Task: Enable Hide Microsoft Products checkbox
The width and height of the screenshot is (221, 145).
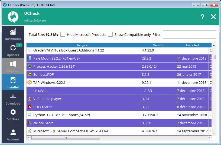Action: coord(63,34)
